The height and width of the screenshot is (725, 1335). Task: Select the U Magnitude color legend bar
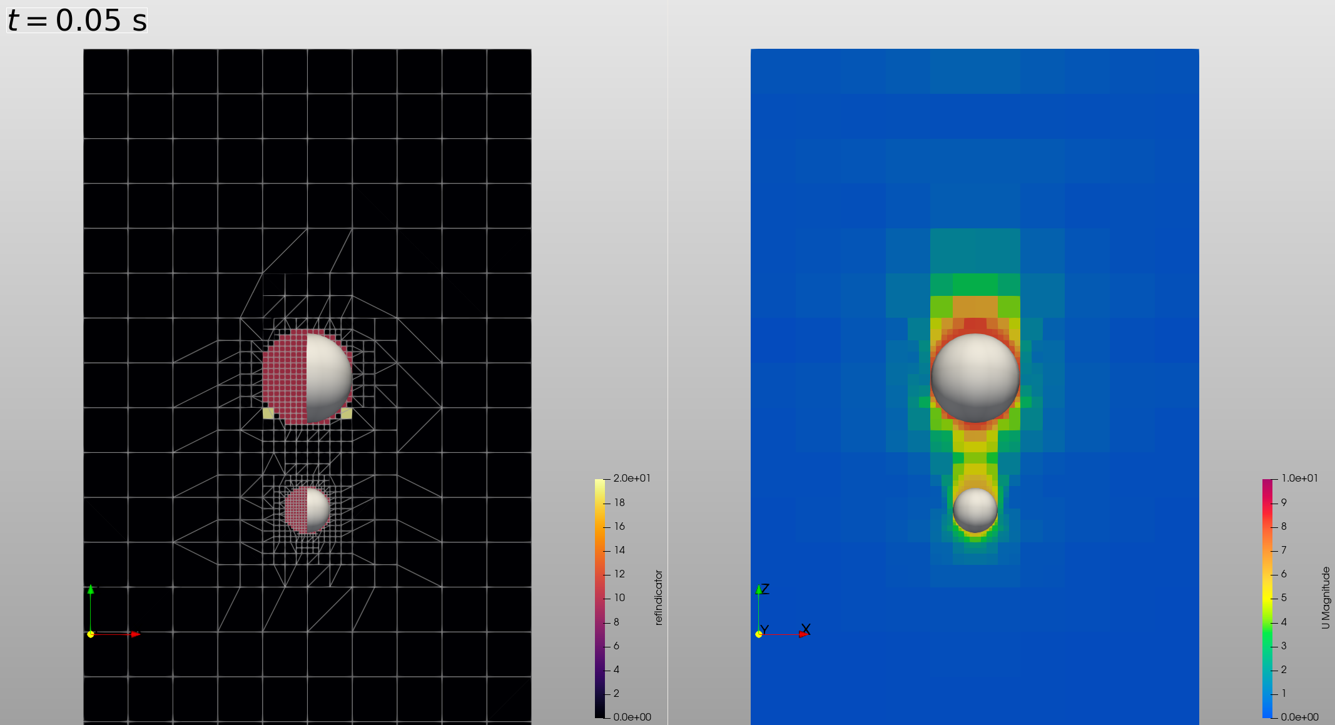point(1267,598)
